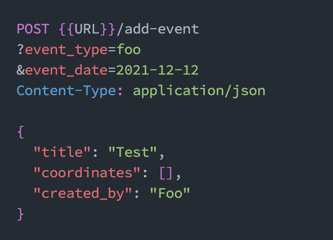Image resolution: width=333 pixels, height=240 pixels.
Task: Click the event_date query parameter name
Action: coord(67,70)
